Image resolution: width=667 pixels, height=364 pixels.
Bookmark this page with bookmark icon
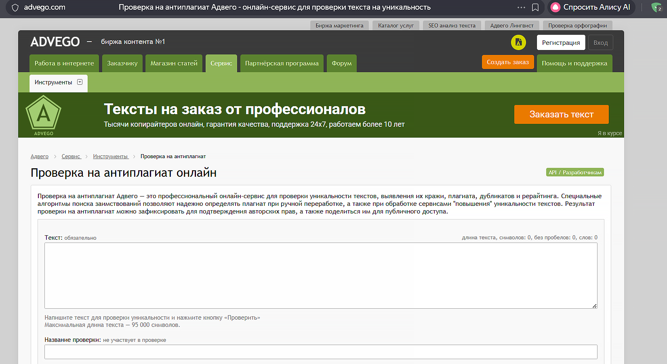coord(535,7)
